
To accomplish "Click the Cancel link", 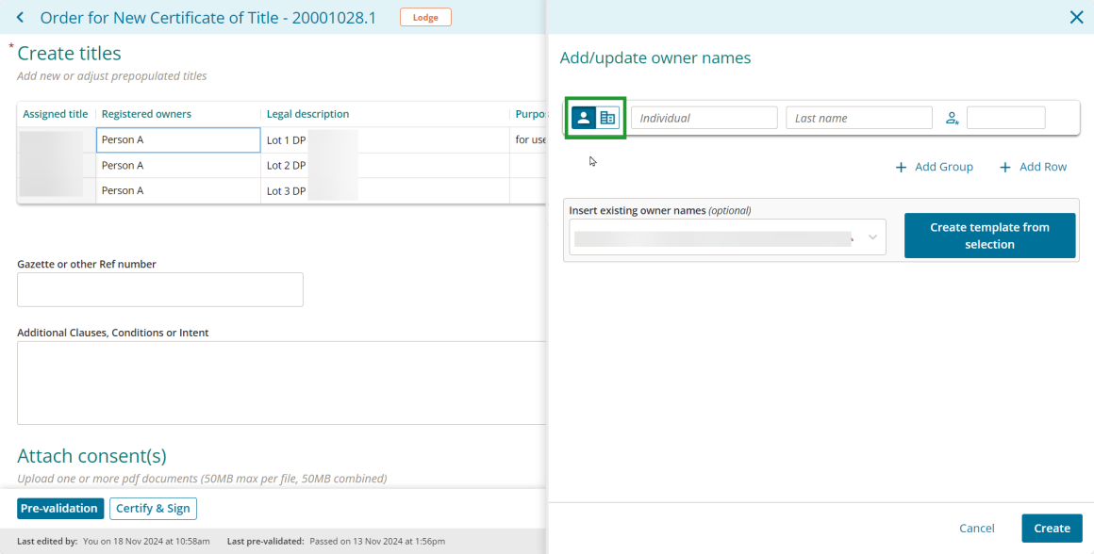I will (x=977, y=529).
